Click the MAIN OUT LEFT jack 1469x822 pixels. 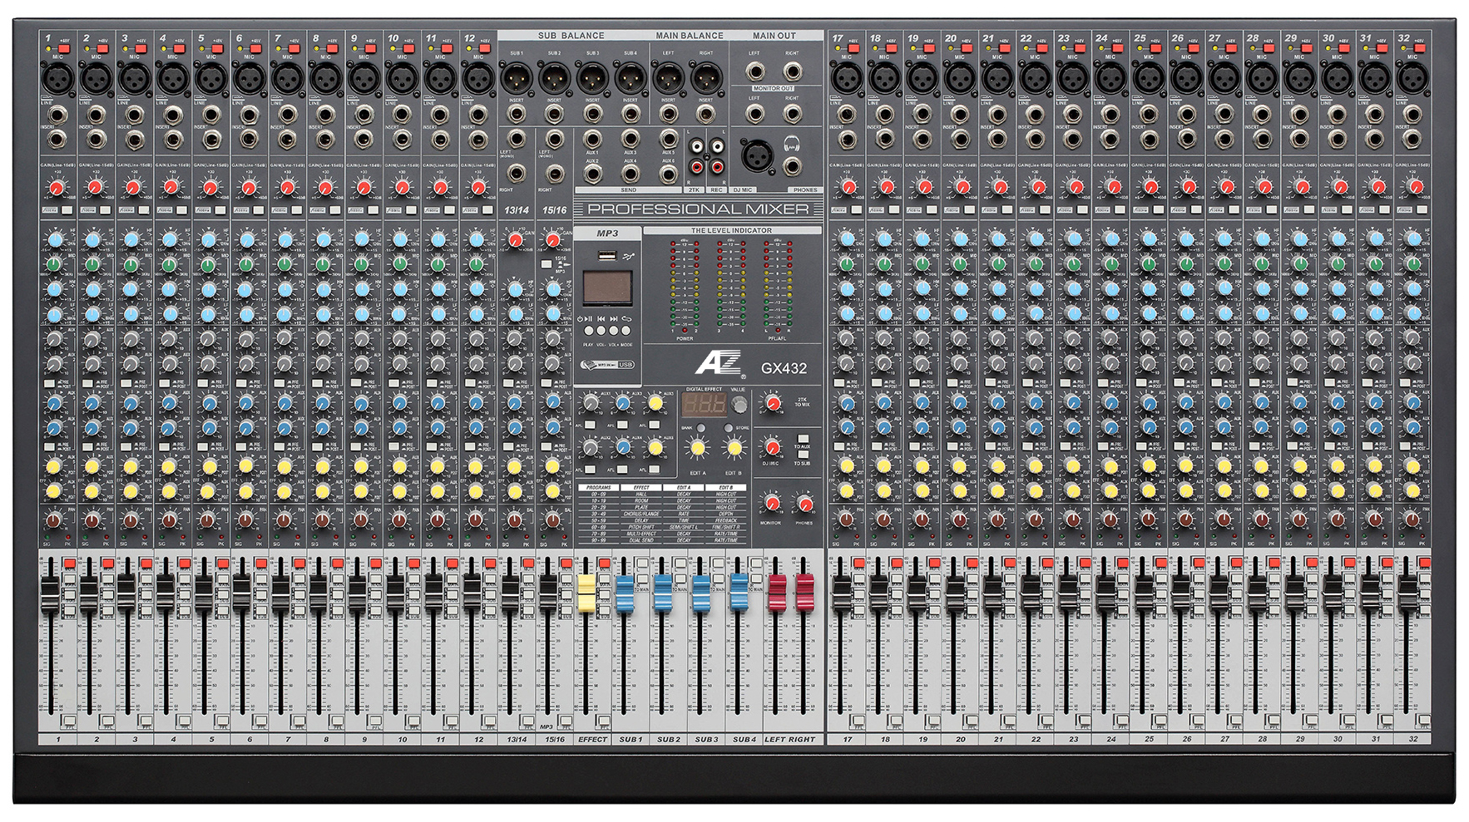pos(754,71)
